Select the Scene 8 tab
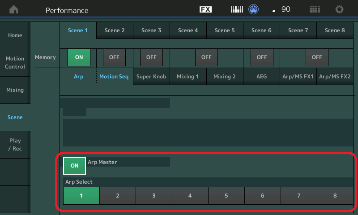Viewport: 358px width, 215px height. [335, 30]
